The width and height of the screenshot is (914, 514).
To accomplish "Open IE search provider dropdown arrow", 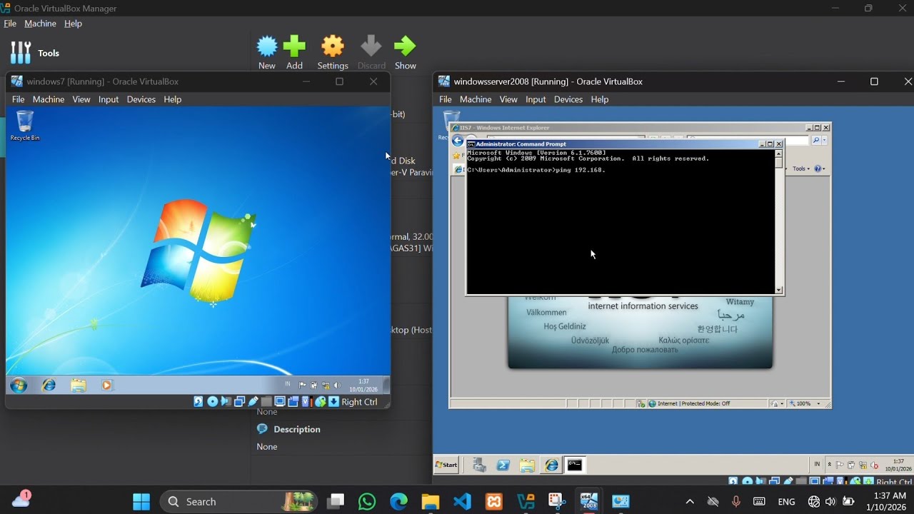I will click(x=824, y=141).
